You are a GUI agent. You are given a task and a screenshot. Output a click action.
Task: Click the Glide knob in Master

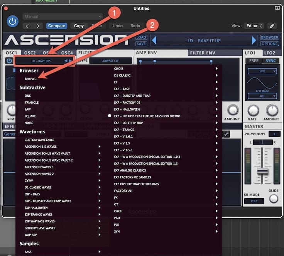274,199
